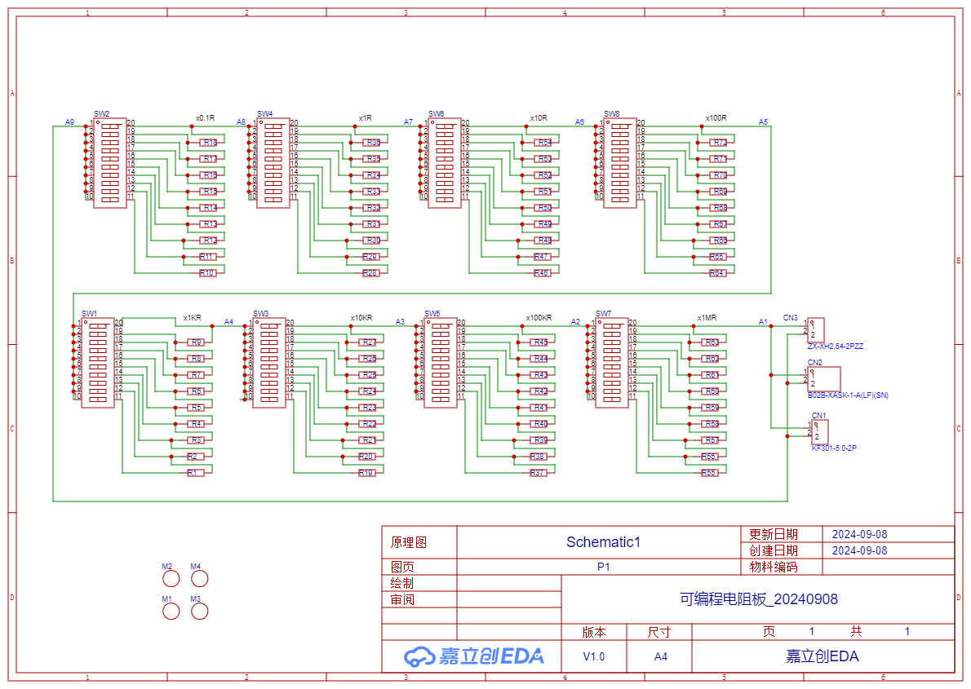The width and height of the screenshot is (971, 689).
Task: Click net label A4
Action: point(228,322)
